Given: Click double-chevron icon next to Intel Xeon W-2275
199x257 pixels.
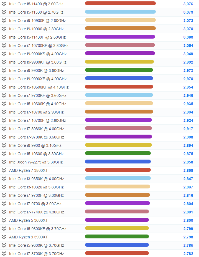Looking at the screenshot, I should pos(4,162).
